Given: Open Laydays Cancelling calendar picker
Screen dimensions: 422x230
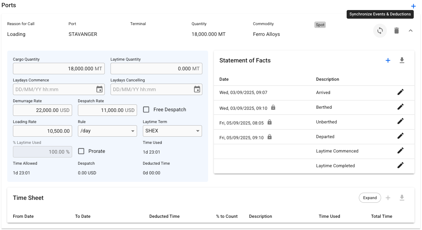Looking at the screenshot, I should pyautogui.click(x=197, y=89).
